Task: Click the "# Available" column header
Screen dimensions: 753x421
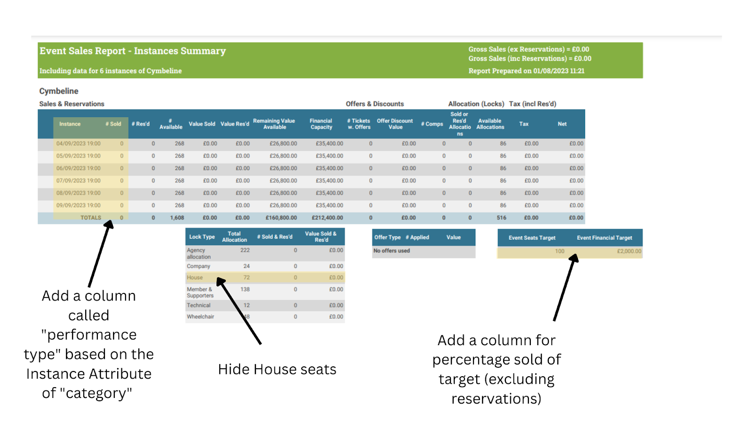Action: point(171,124)
